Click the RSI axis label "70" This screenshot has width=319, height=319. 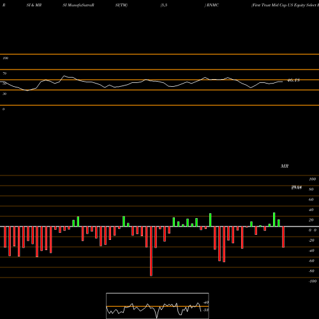pyautogui.click(x=4, y=73)
